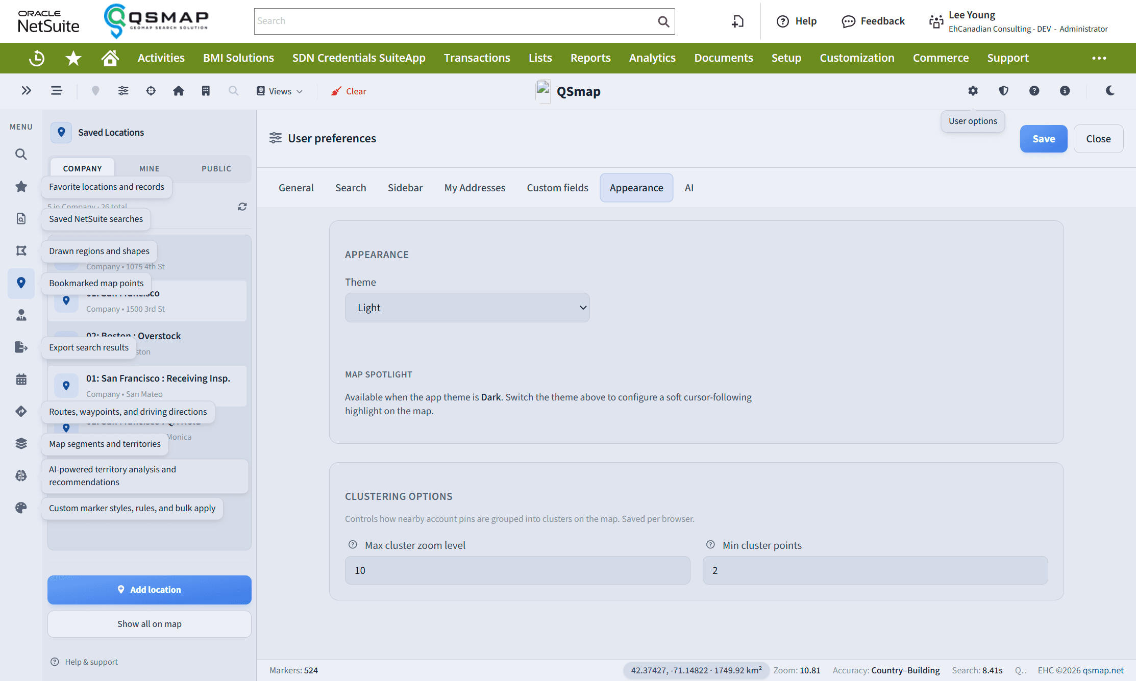Open the favorites star in left menu
The height and width of the screenshot is (681, 1136).
tap(21, 187)
